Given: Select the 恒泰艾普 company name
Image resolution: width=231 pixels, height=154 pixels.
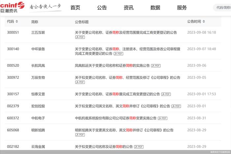Looking at the screenshot, I should click(38, 94).
